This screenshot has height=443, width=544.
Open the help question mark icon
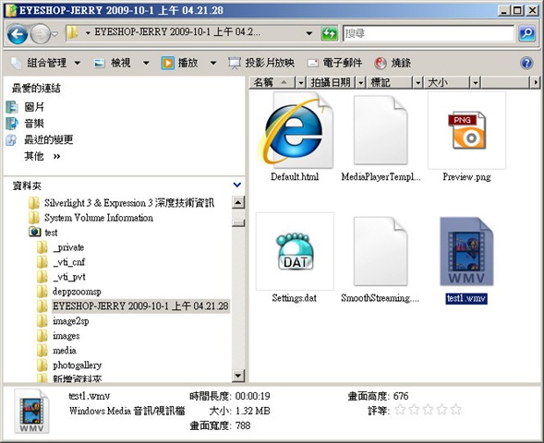pyautogui.click(x=526, y=63)
